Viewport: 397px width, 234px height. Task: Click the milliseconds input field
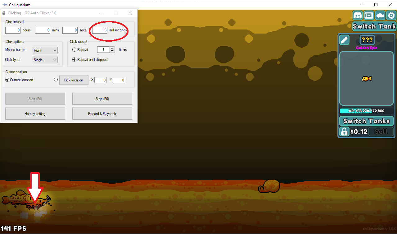[100, 30]
